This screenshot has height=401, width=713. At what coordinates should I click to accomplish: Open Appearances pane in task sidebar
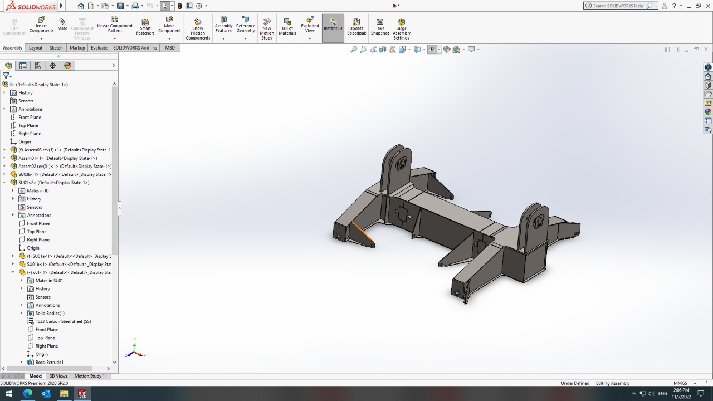708,111
